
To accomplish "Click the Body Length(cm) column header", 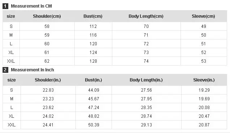I will [x=146, y=16].
